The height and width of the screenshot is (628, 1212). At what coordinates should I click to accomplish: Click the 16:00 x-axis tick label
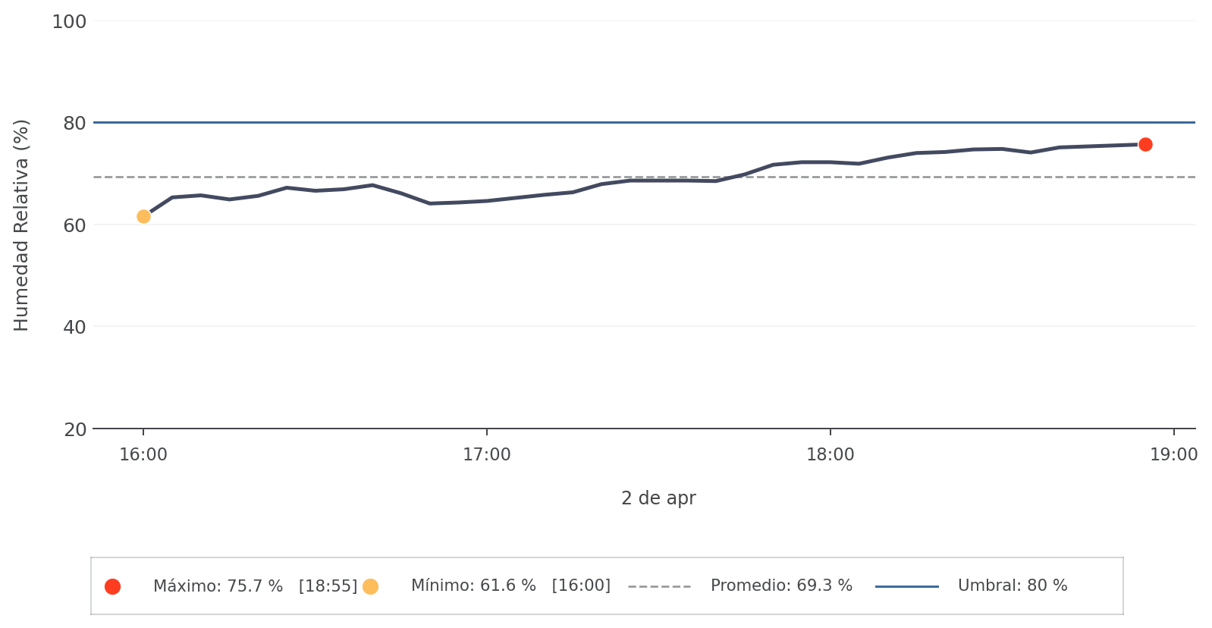click(143, 455)
